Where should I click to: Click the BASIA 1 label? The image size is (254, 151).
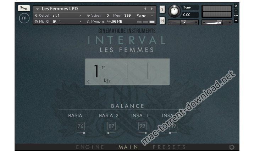click(x=77, y=116)
